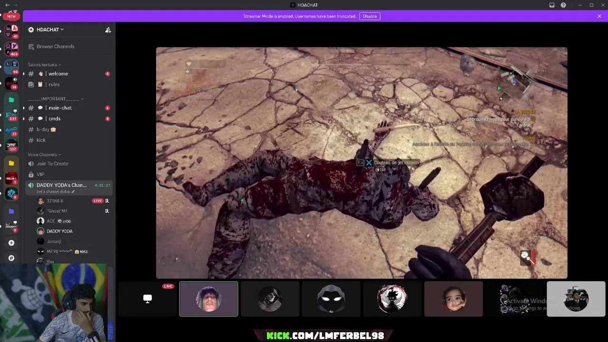The image size is (608, 342).
Task: Select voice member MF98
Action: pyautogui.click(x=73, y=251)
